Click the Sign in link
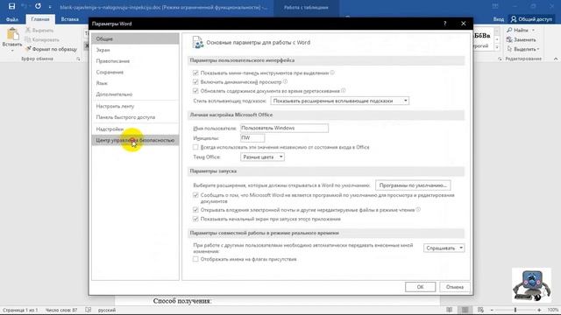 coord(499,19)
